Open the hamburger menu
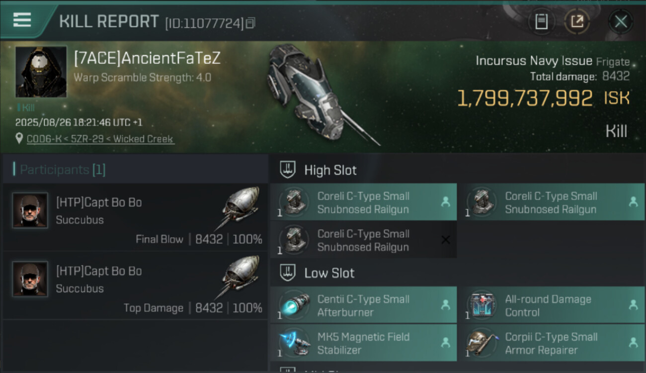Screen dimensions: 646x373 point(22,20)
